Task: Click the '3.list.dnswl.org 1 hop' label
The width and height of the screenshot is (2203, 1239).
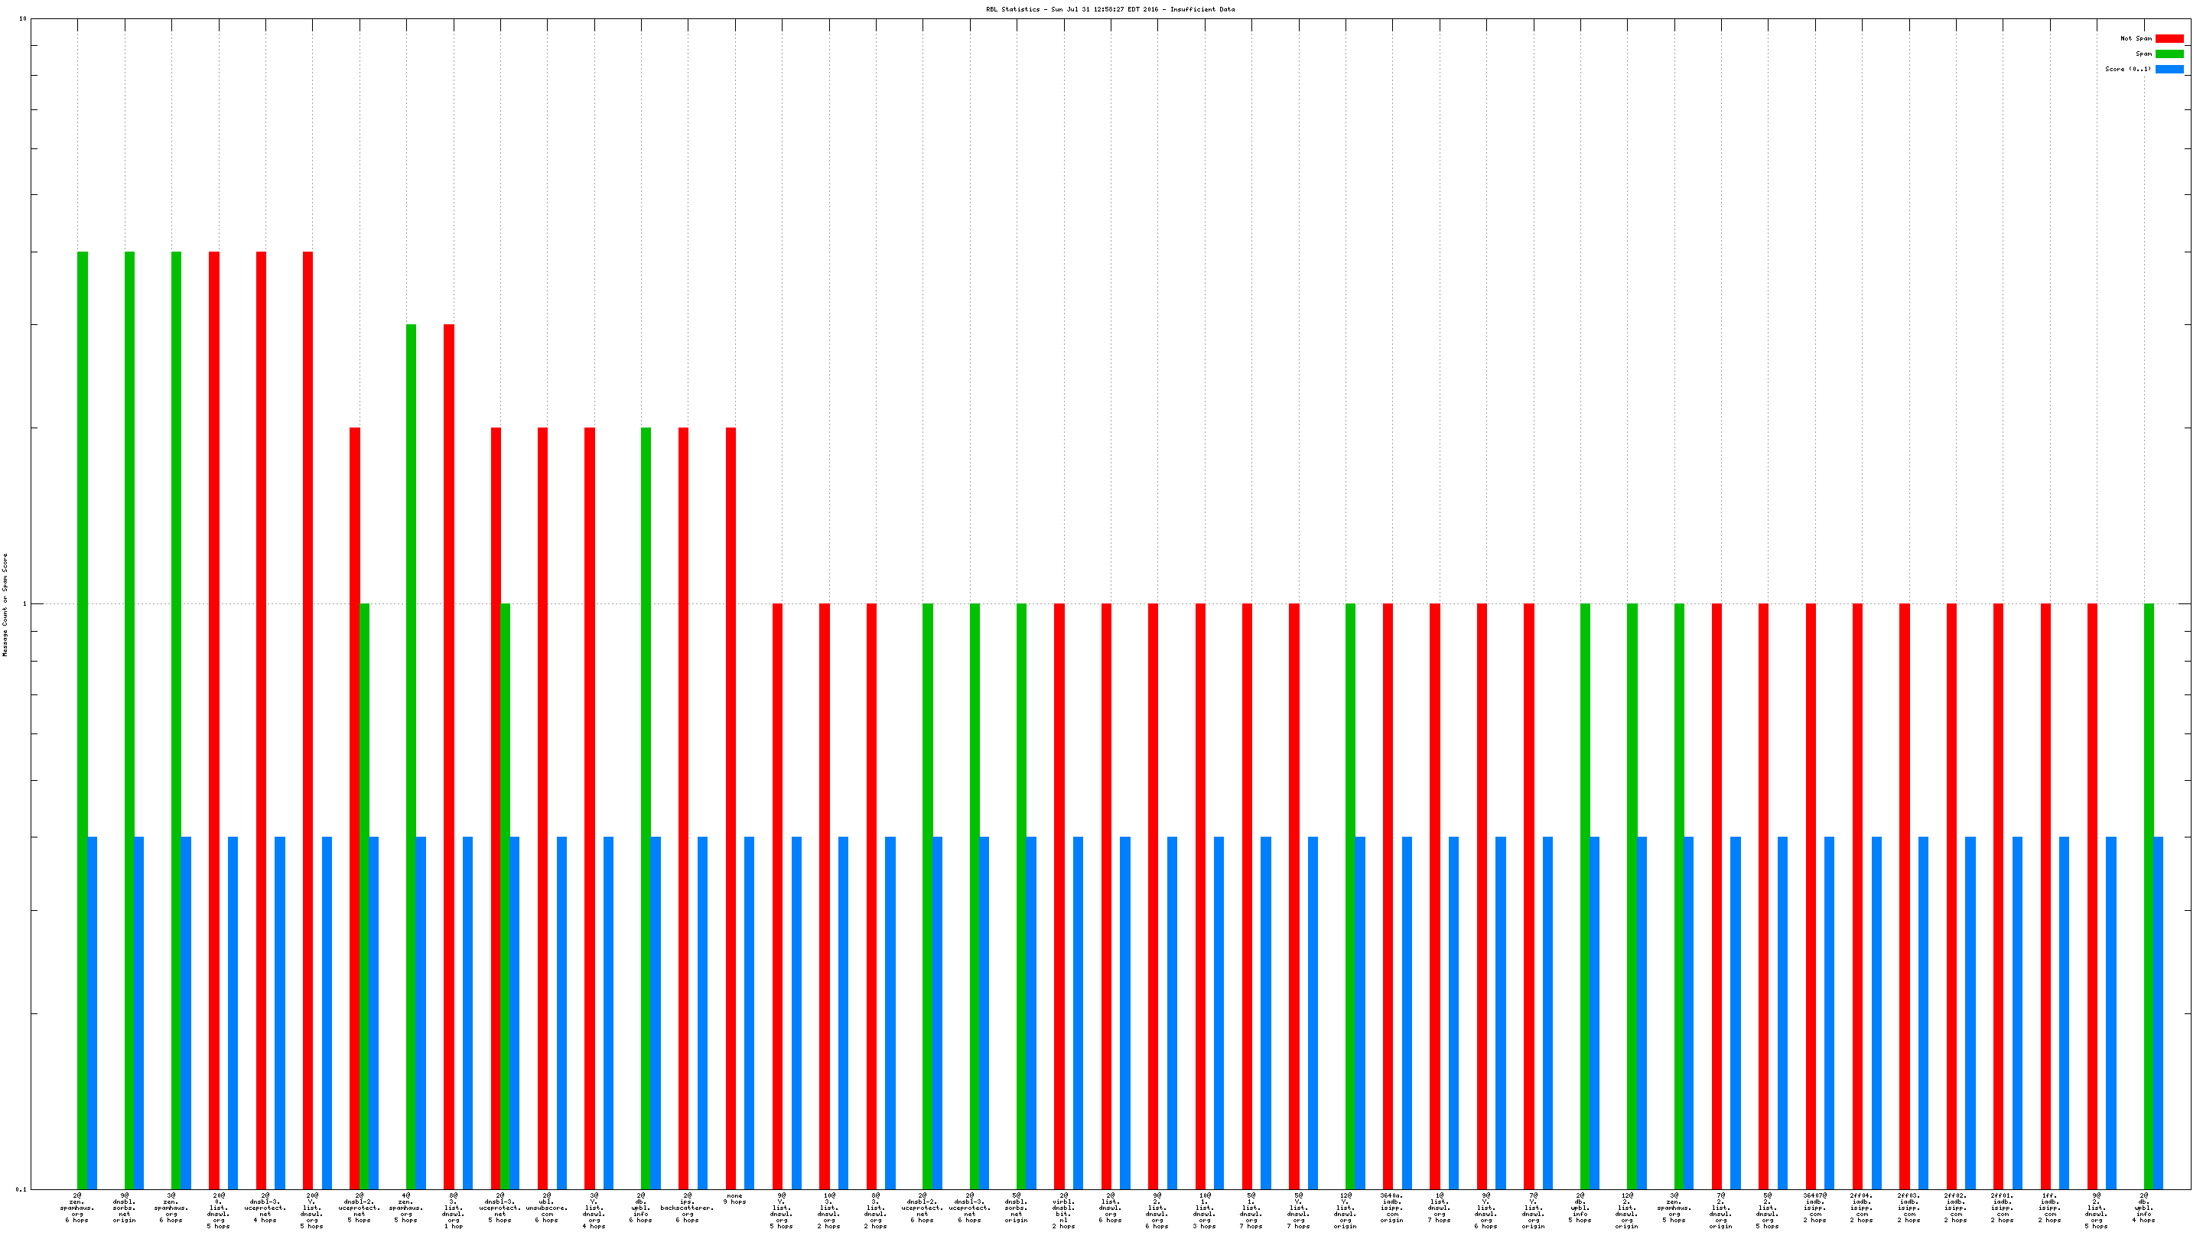Action: (x=454, y=1210)
